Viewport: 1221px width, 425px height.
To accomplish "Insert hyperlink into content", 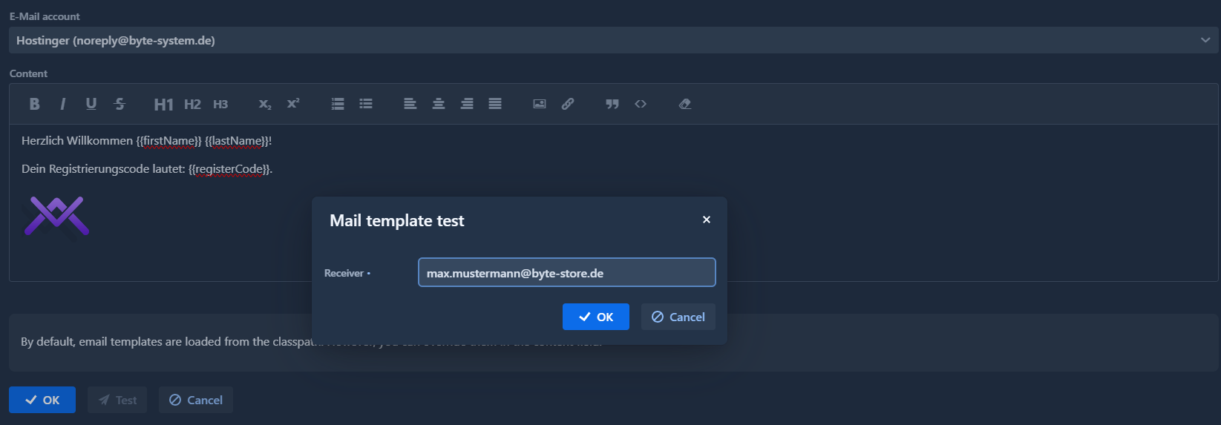I will coord(568,104).
